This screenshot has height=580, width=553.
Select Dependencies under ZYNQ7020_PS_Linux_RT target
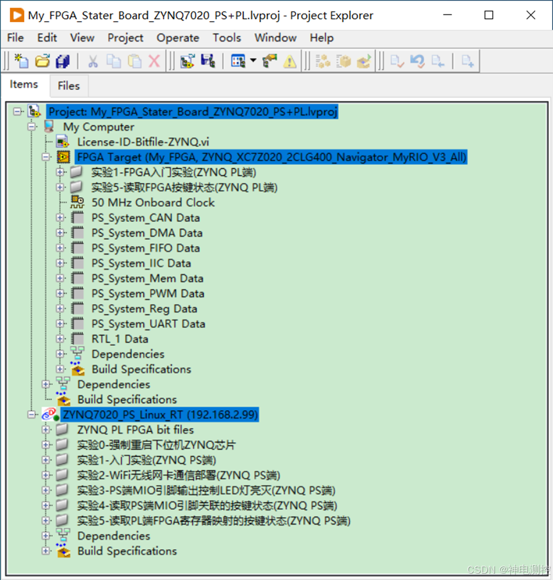coord(113,536)
